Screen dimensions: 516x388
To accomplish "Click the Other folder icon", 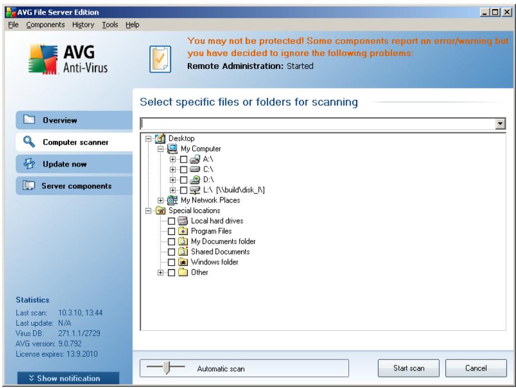I will [183, 272].
